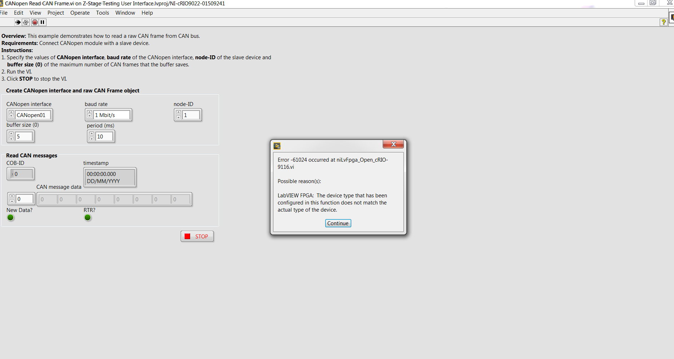Screen dimensions: 674x359
Task: Click the period (ms) value field
Action: (x=104, y=136)
